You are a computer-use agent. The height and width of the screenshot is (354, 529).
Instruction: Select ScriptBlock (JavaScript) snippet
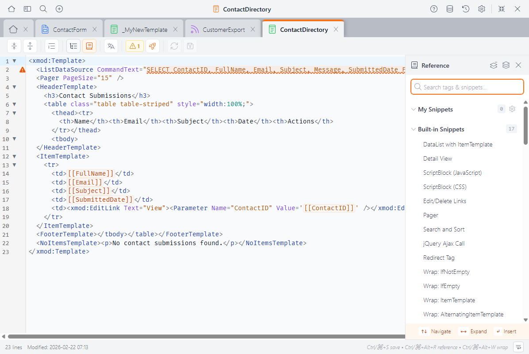tap(452, 173)
